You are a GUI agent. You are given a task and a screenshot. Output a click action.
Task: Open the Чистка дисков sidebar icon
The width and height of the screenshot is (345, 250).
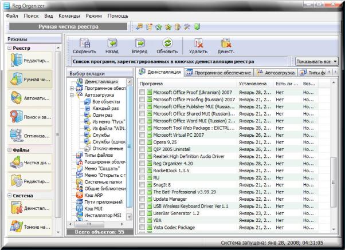(x=17, y=162)
